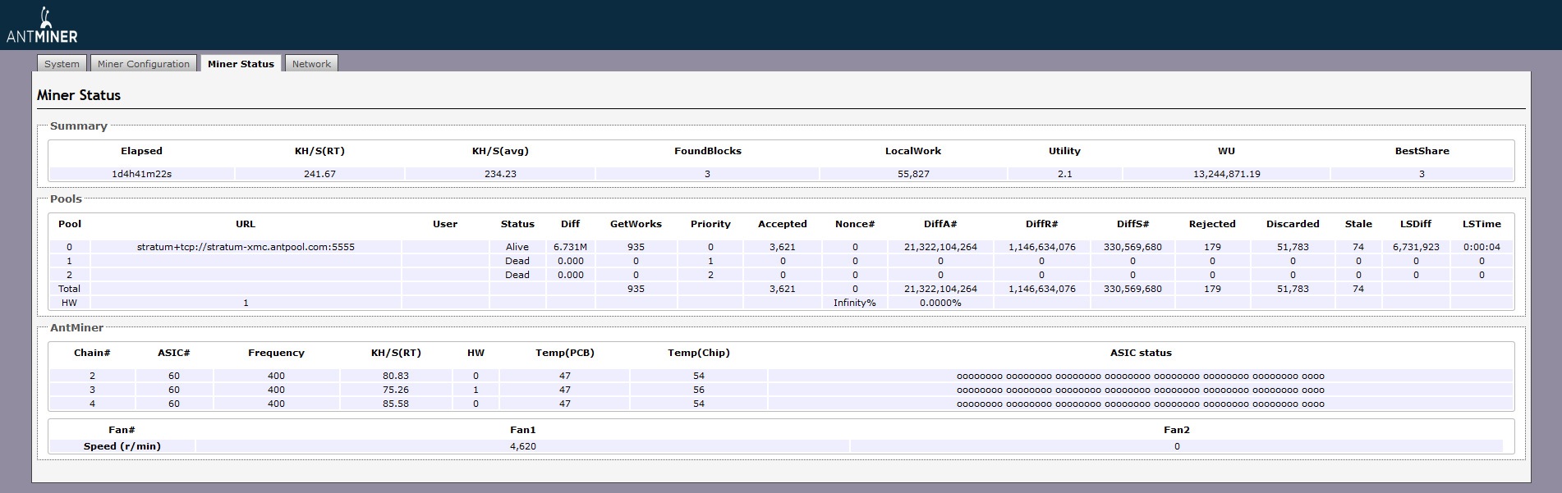Switch to Miner Configuration tab
The image size is (1562, 493).
click(x=144, y=64)
